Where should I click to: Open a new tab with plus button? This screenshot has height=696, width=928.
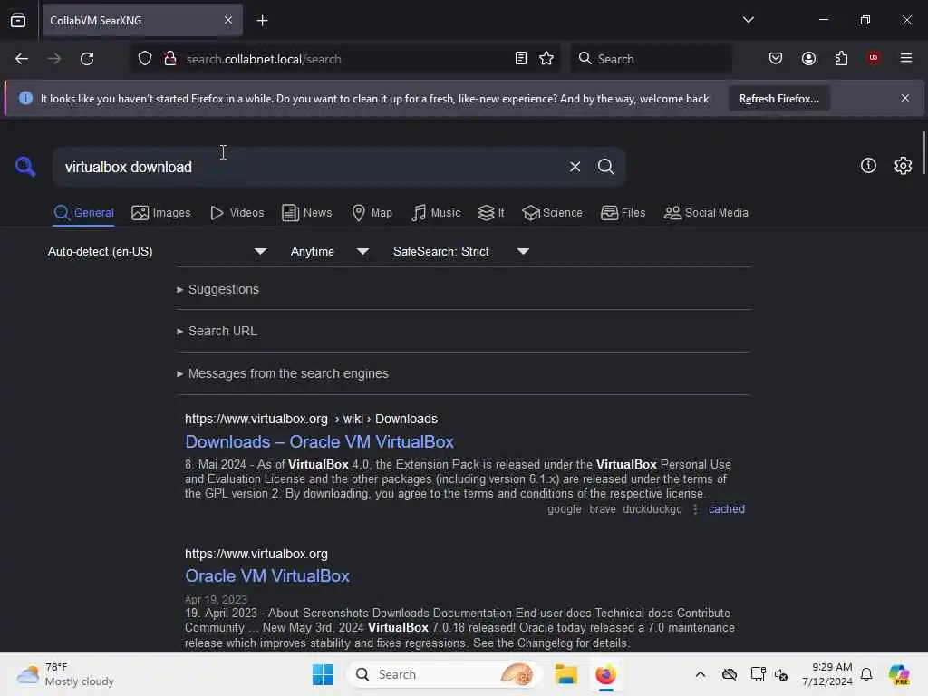click(x=262, y=21)
